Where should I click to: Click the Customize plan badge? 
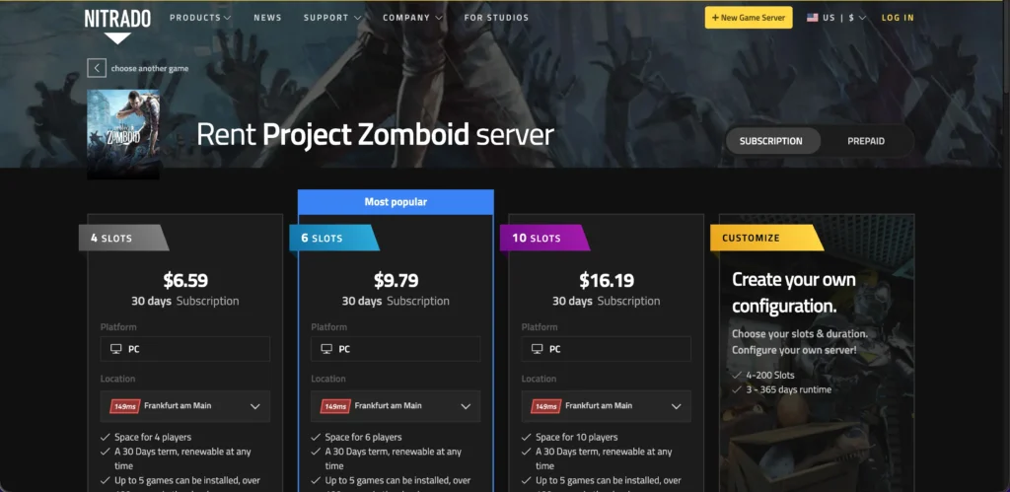[766, 238]
